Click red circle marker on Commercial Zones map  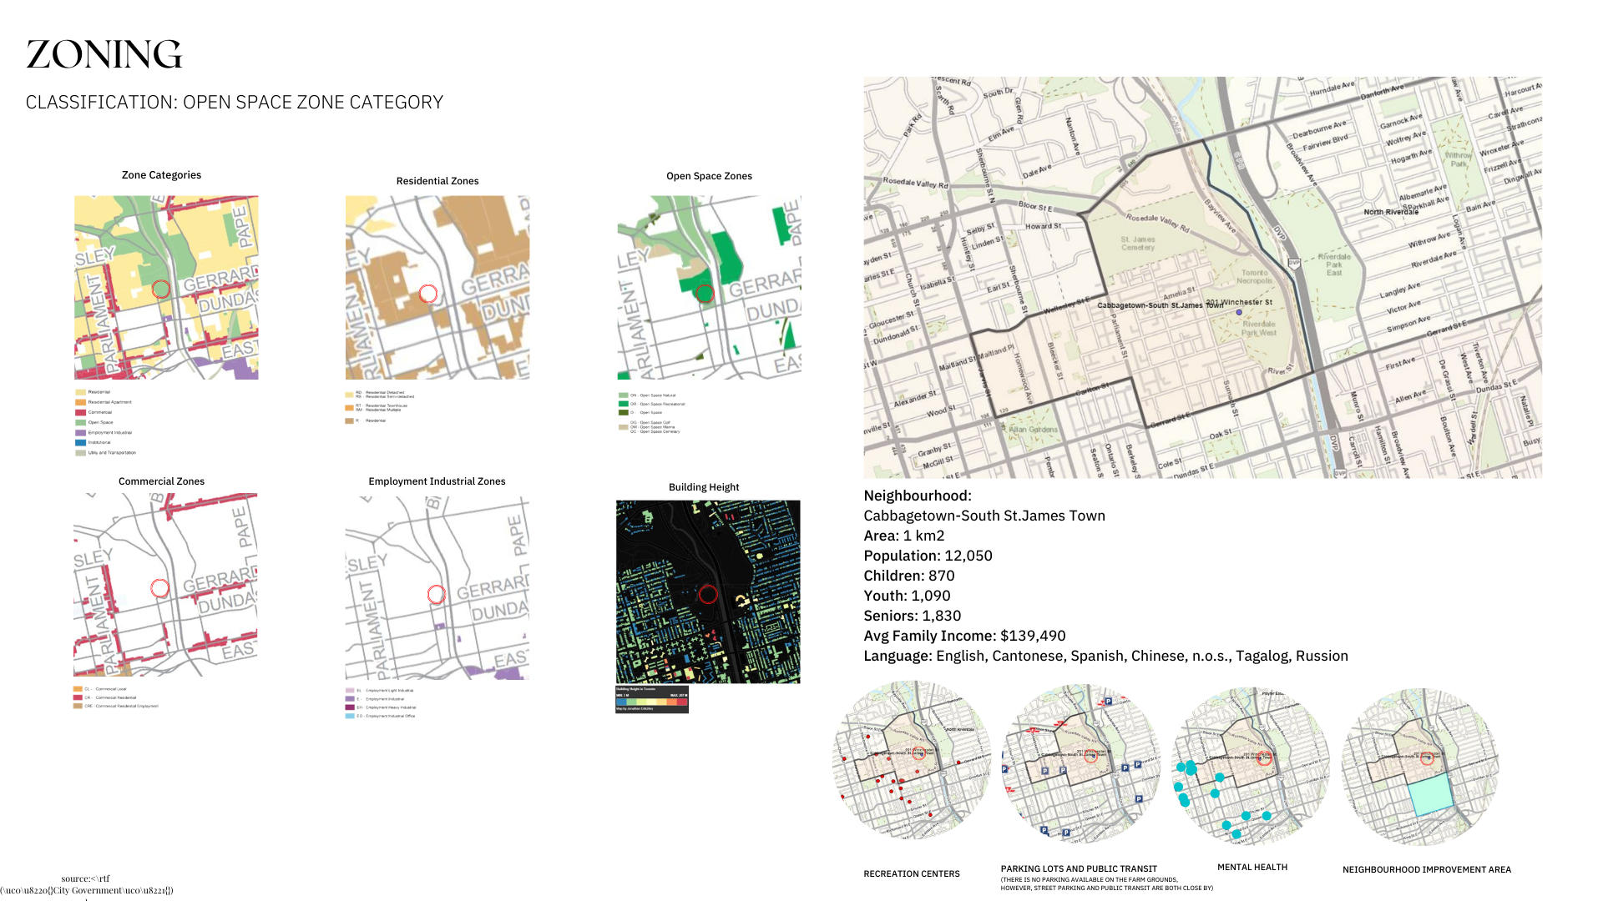tap(159, 588)
